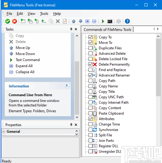Uncheck the Copy To checkbox
Screen dimensions: 162x163
point(90,37)
